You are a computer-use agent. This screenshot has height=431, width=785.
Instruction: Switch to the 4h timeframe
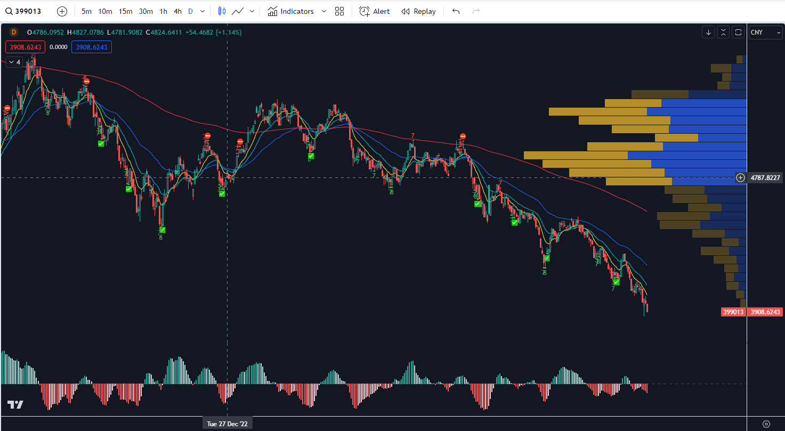pyautogui.click(x=177, y=11)
